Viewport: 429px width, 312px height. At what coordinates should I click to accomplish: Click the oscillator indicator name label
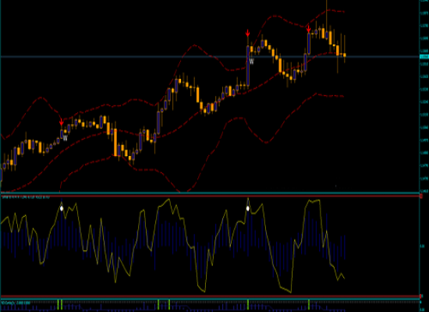[x=25, y=197]
